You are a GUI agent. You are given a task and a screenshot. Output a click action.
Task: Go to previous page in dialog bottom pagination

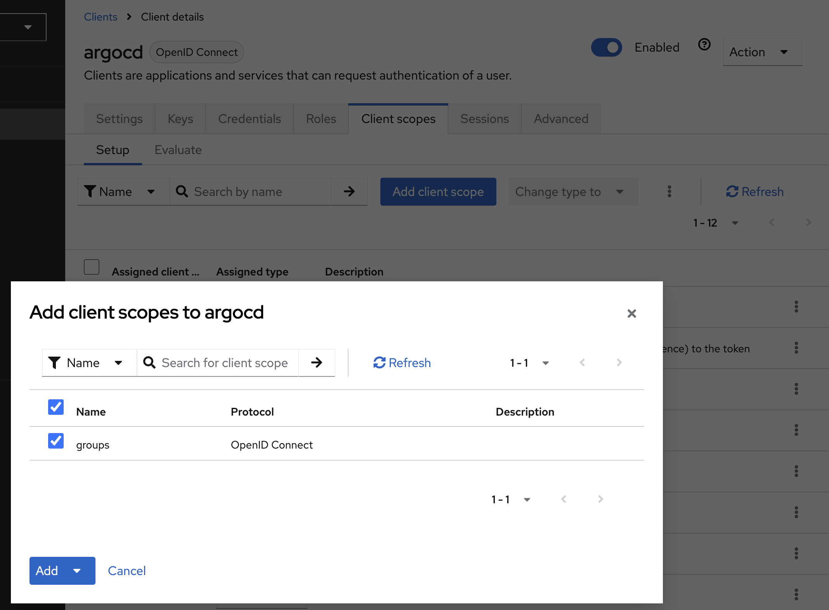pos(564,499)
